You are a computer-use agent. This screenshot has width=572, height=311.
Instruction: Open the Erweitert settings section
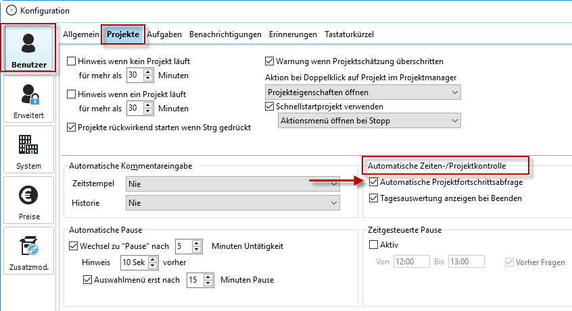[x=28, y=98]
